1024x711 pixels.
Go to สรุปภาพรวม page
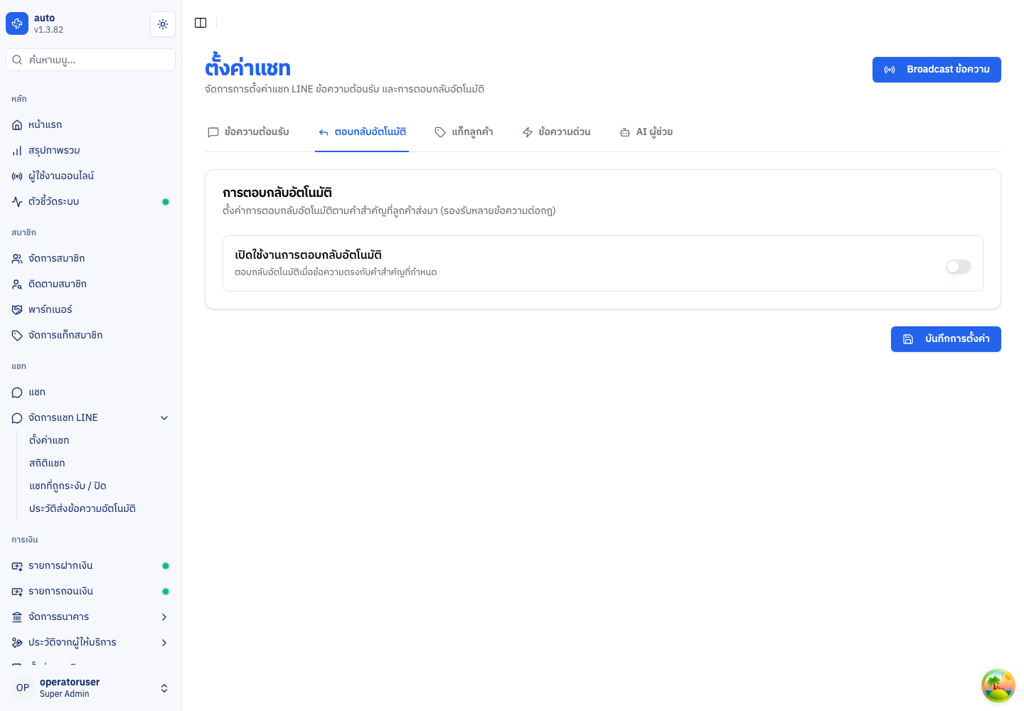pos(91,151)
